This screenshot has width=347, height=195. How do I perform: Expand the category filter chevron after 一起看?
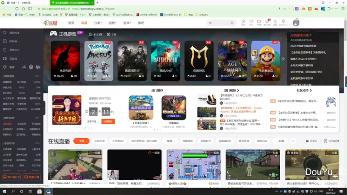pos(293,141)
